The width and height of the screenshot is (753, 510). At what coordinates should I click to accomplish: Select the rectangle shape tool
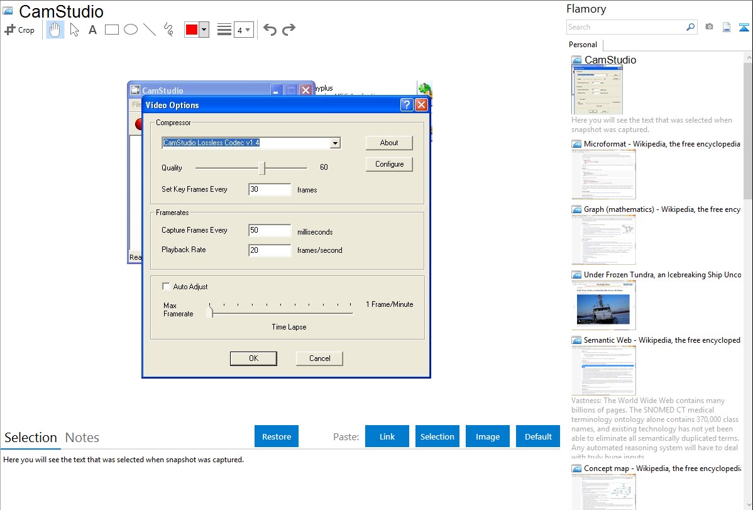[111, 30]
